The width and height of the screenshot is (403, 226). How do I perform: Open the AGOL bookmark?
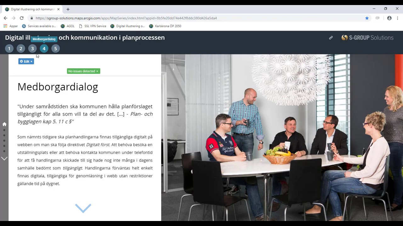(68, 26)
